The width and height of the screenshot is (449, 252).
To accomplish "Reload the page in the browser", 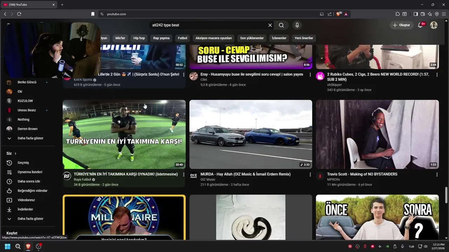I will pyautogui.click(x=19, y=14).
